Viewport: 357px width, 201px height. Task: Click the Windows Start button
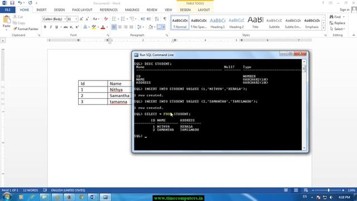coord(7,197)
